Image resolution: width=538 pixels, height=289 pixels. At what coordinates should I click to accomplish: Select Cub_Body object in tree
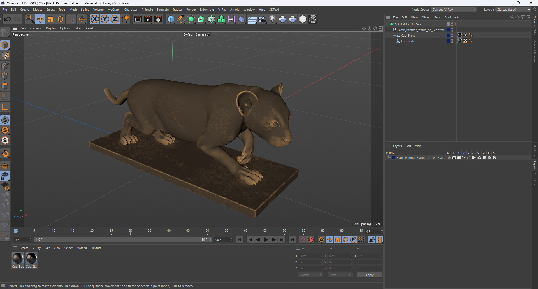point(408,41)
